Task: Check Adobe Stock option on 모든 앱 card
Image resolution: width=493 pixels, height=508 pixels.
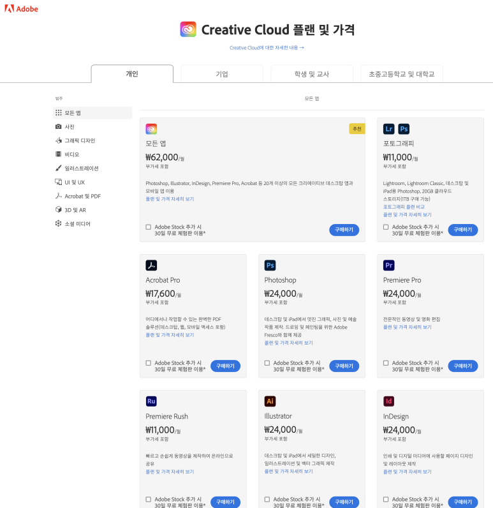Action: (x=148, y=227)
